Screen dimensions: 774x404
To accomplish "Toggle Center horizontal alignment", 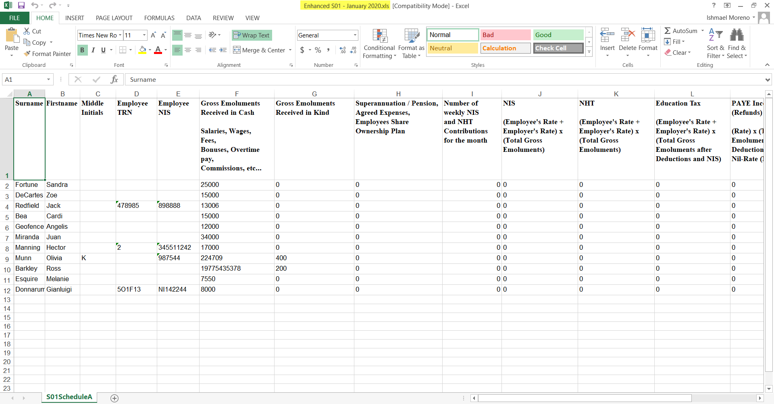I will (x=188, y=50).
